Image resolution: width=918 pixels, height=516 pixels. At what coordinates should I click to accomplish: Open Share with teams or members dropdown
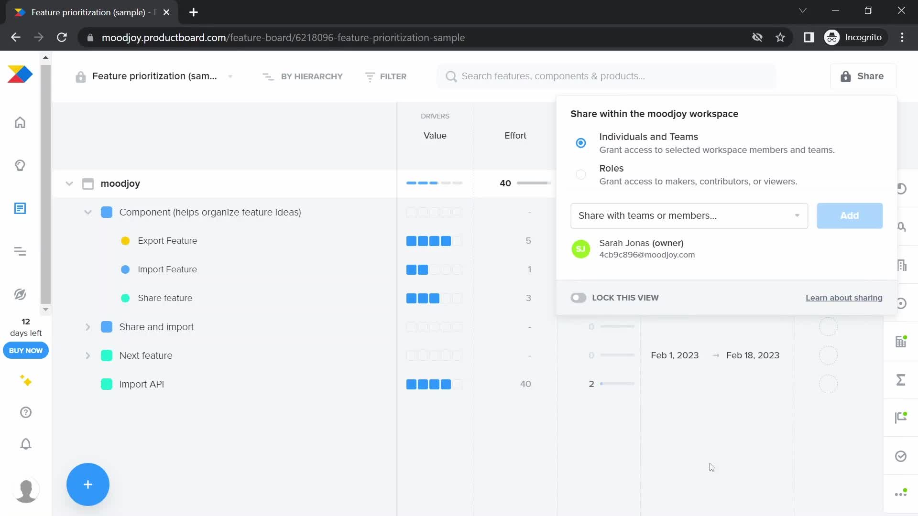click(689, 215)
